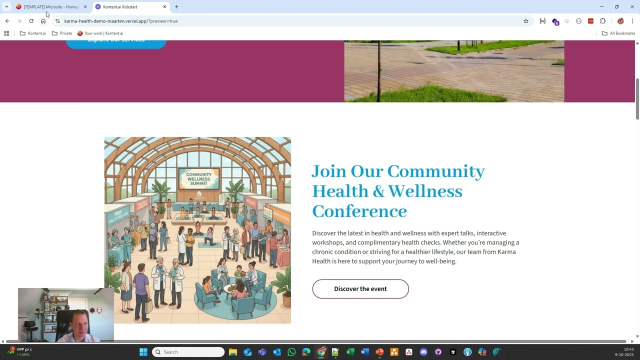
Task: Open site information icon beside URL
Action: [57, 21]
